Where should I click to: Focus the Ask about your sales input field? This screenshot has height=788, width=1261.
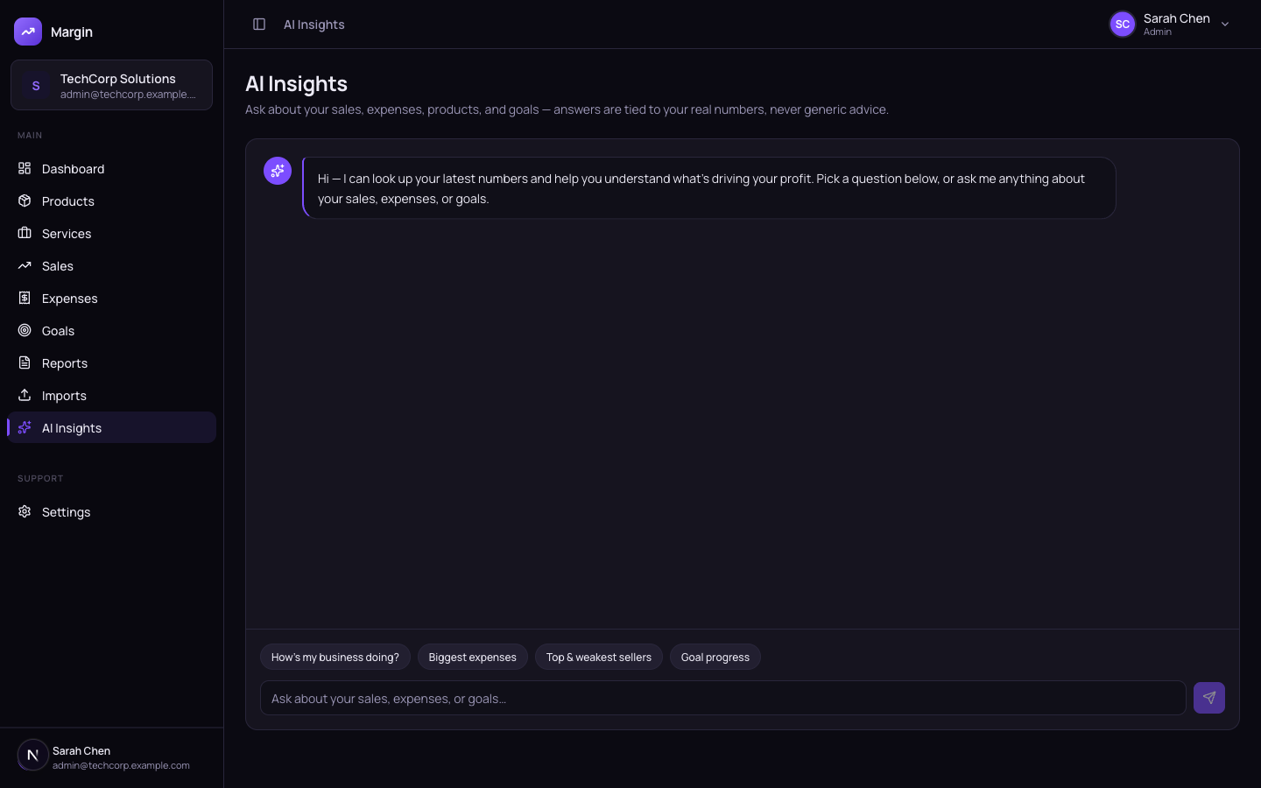[x=723, y=698]
